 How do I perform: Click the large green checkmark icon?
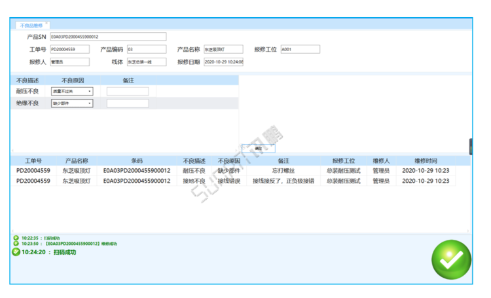pos(451,259)
